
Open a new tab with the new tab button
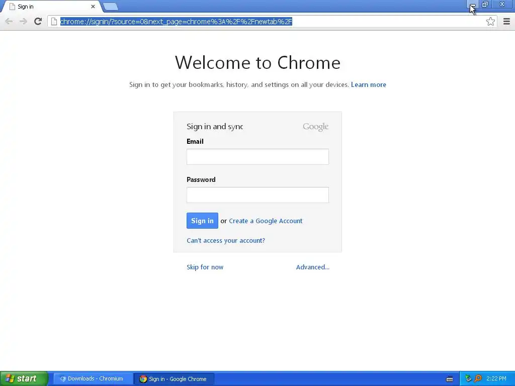click(x=110, y=7)
